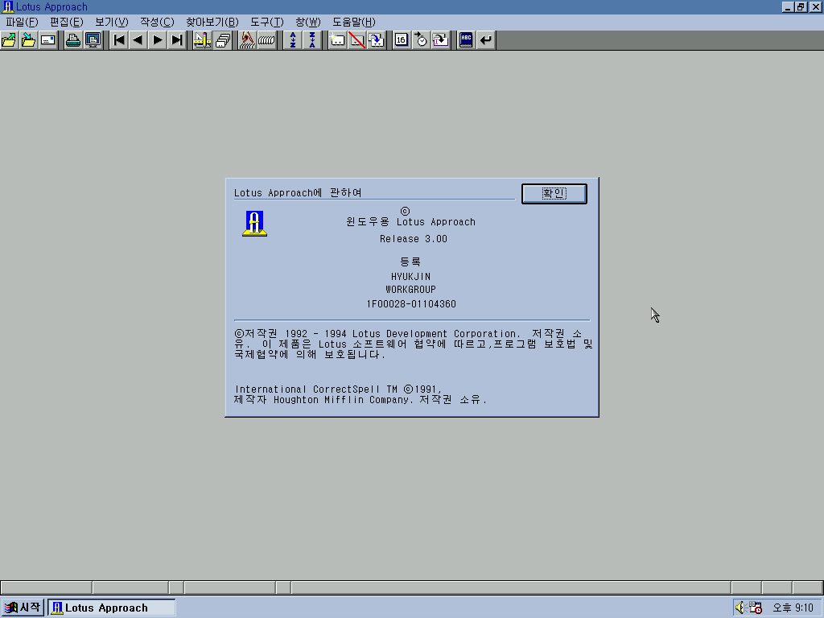Click the WORKGROUP text in dialog
This screenshot has height=618, width=824.
tap(410, 290)
